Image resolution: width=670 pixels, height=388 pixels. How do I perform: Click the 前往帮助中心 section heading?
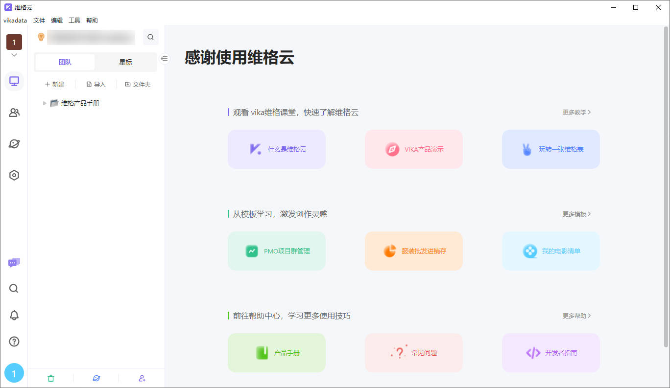(292, 316)
